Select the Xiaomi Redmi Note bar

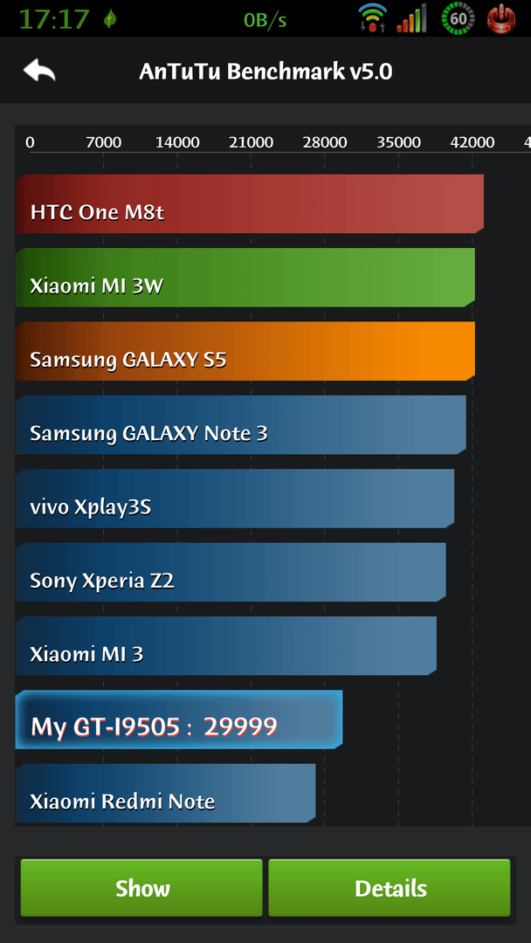tap(165, 793)
